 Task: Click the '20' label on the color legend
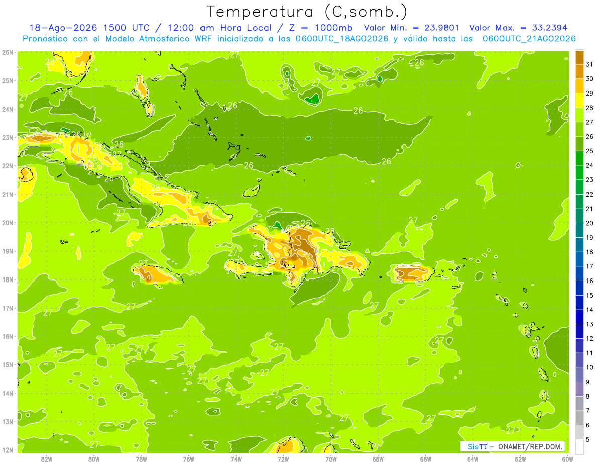click(589, 223)
